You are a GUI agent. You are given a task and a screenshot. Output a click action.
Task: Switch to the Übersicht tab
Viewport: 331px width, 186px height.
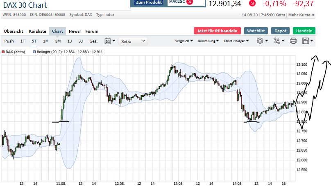(14, 31)
